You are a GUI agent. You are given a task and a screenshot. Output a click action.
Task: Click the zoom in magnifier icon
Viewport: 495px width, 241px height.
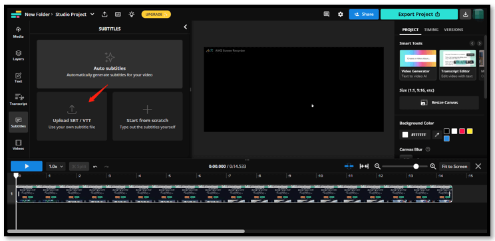433,167
